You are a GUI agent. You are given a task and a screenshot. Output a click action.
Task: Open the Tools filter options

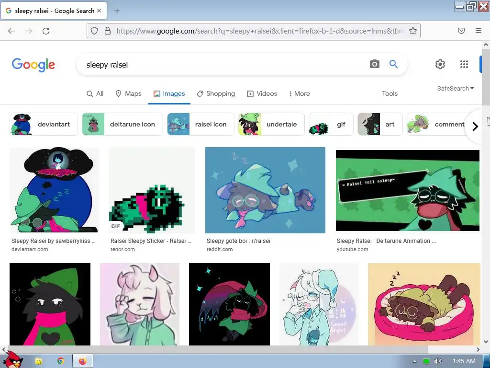pos(390,93)
